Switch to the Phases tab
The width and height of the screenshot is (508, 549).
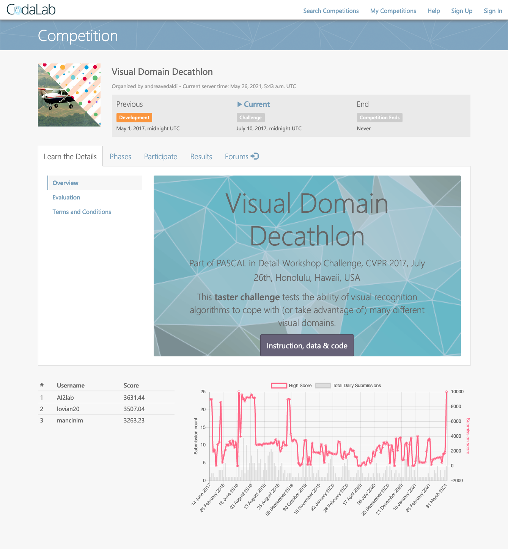click(120, 156)
